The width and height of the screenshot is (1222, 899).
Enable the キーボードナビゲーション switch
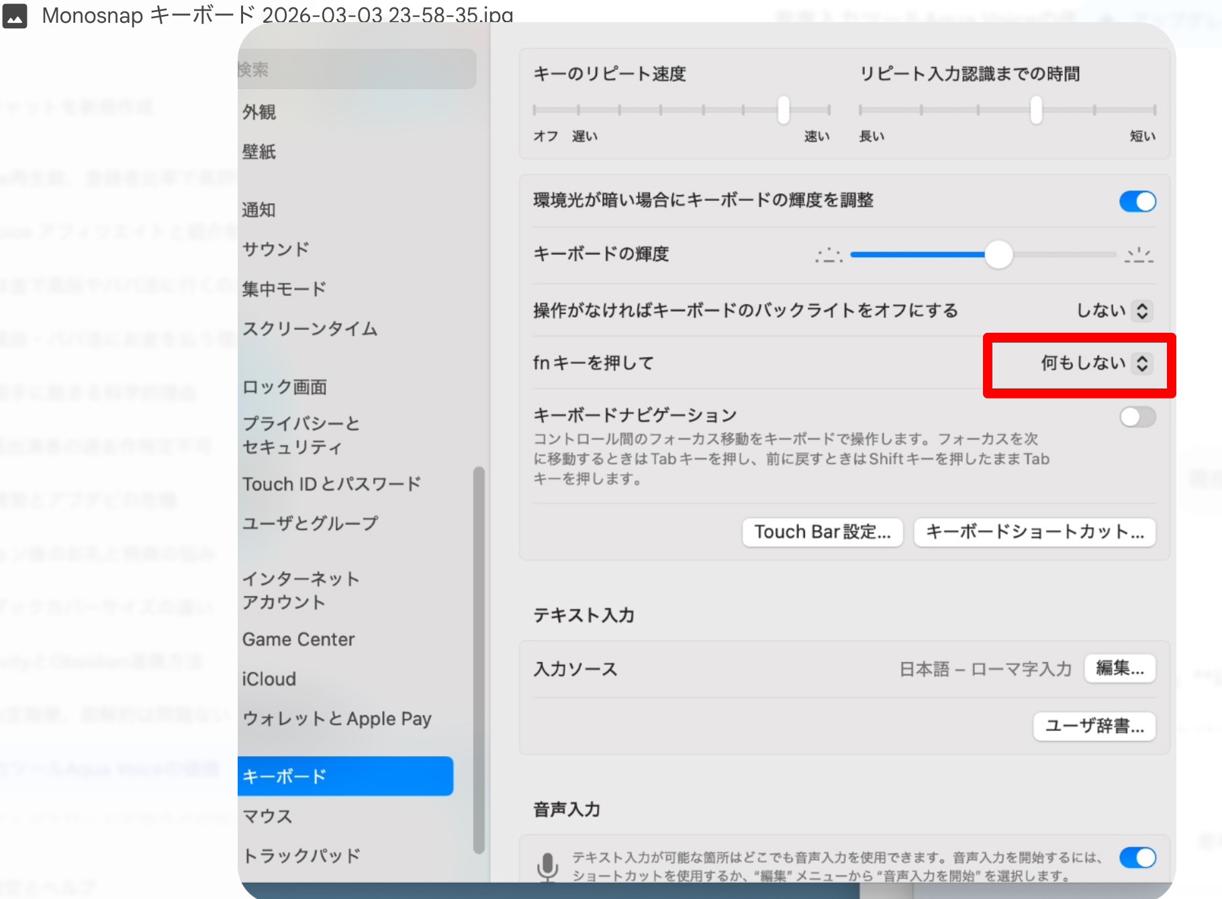[x=1137, y=417]
